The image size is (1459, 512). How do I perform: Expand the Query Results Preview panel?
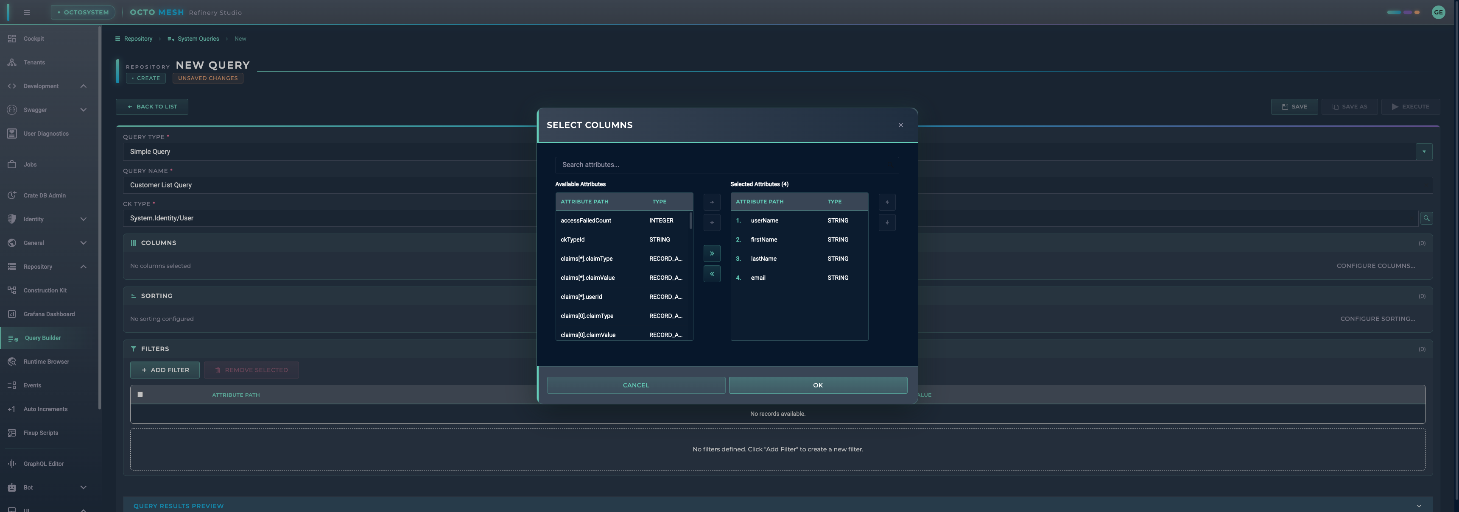(x=1418, y=506)
